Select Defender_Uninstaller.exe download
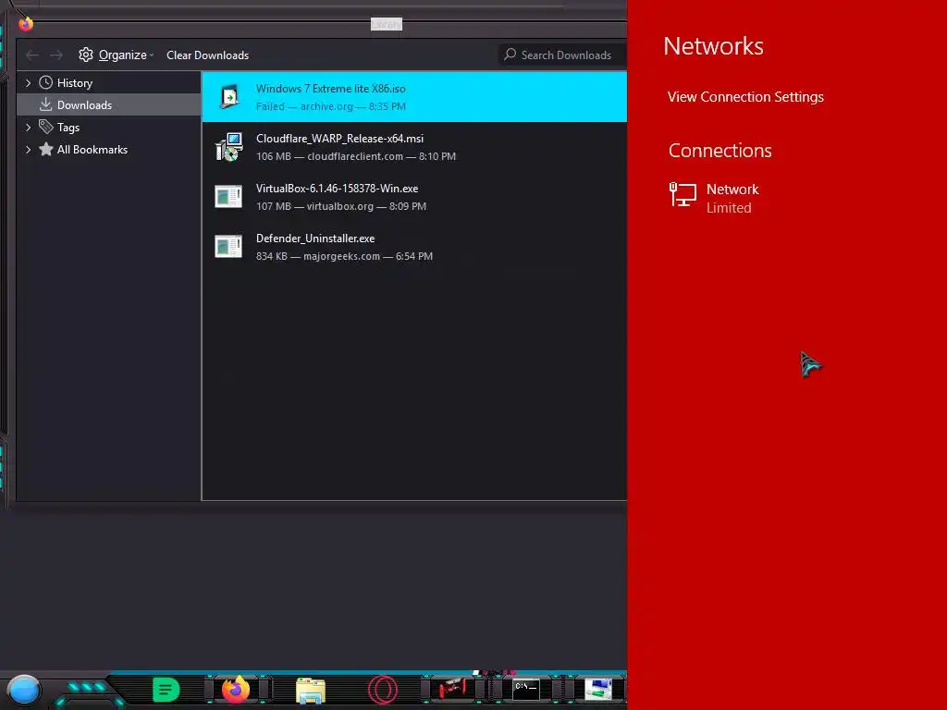 coord(414,247)
